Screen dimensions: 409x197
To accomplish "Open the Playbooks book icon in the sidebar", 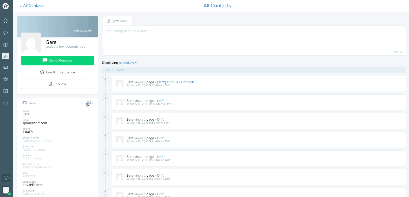I will (x=6, y=45).
